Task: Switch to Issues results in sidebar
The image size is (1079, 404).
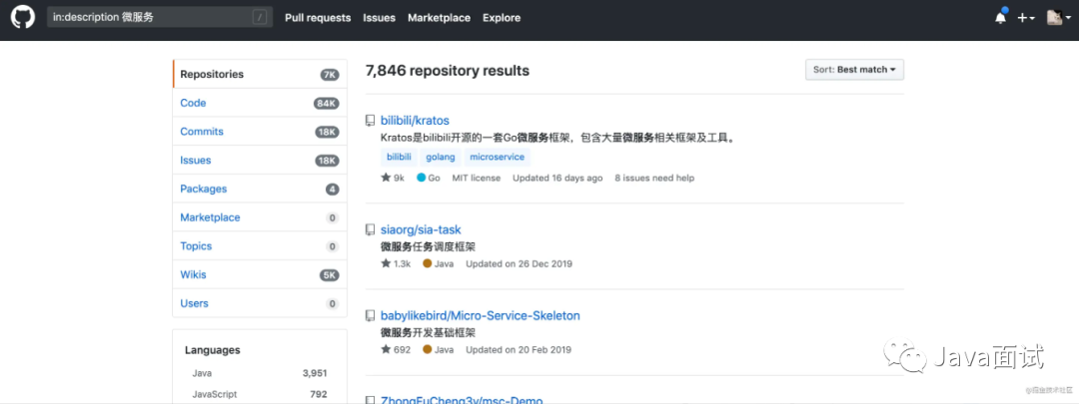Action: click(x=260, y=160)
